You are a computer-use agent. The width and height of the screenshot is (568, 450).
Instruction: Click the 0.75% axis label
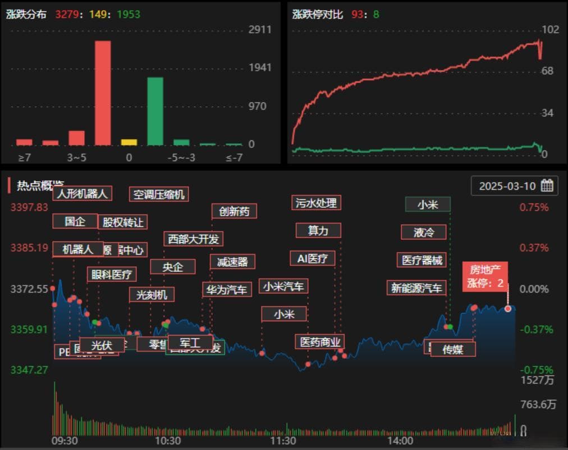pyautogui.click(x=534, y=207)
